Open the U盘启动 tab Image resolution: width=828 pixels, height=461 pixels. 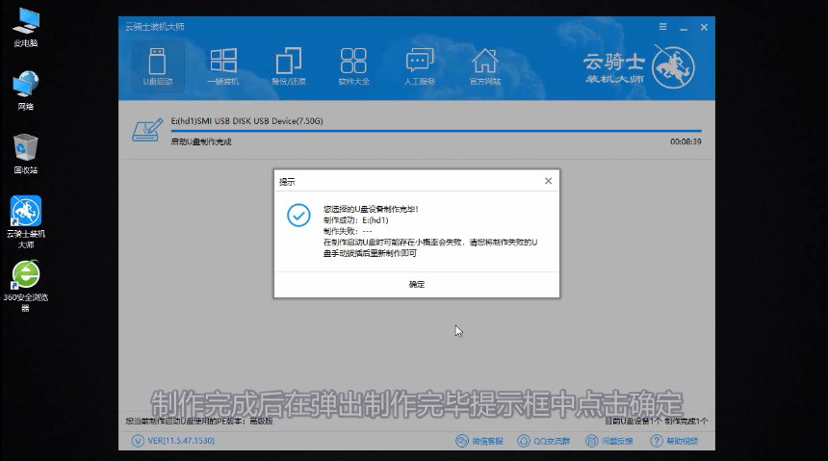tap(158, 66)
